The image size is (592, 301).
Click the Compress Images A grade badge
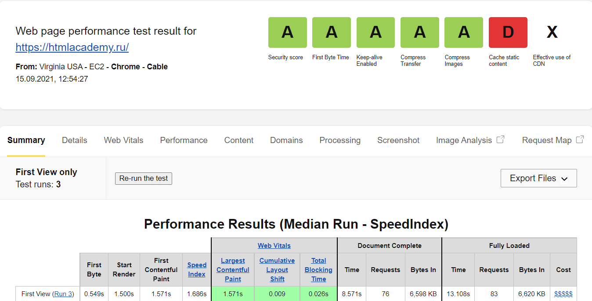coord(464,32)
